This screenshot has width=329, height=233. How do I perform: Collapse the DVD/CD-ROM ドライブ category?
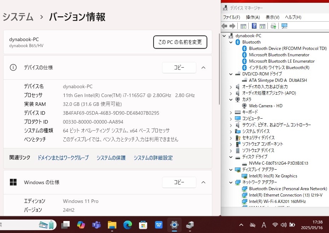tap(231, 74)
